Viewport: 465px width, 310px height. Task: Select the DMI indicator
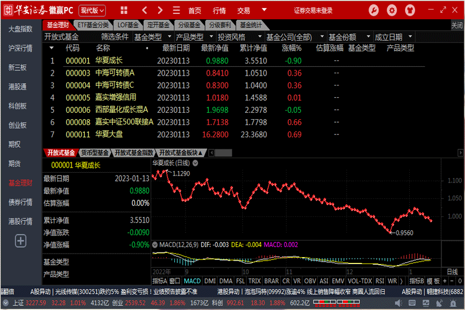[210, 281]
